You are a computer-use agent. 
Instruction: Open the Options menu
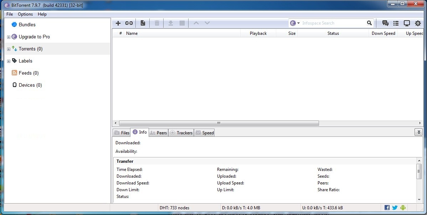click(25, 14)
